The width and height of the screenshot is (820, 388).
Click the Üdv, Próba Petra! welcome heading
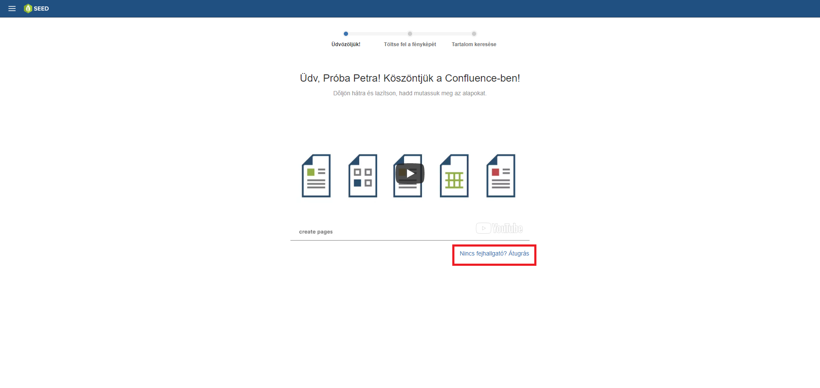[x=410, y=78]
